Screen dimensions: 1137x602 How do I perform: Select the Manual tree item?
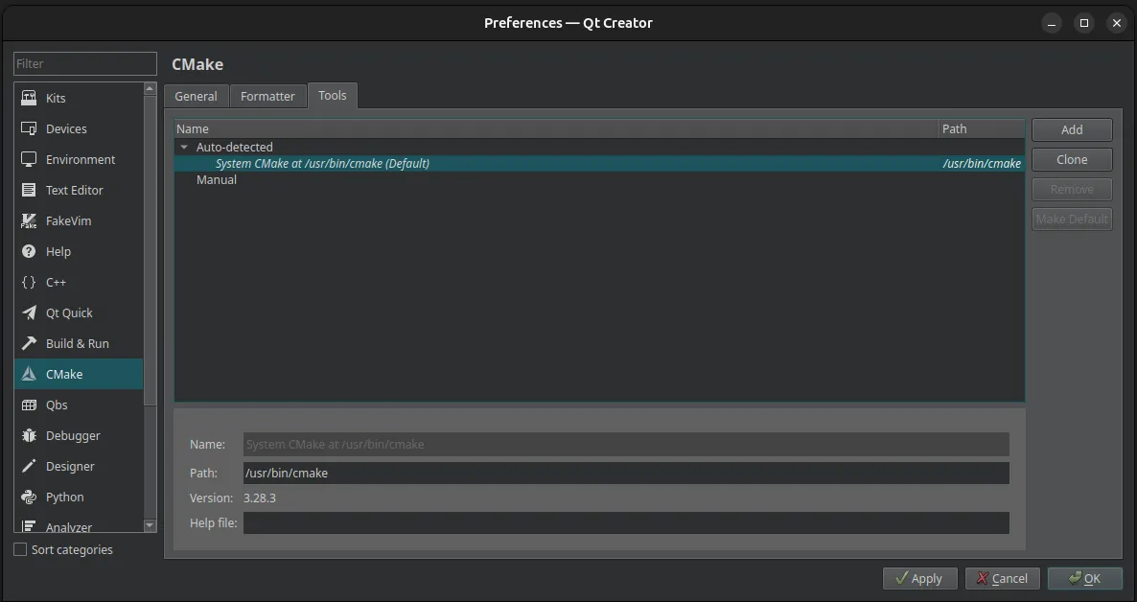point(217,179)
